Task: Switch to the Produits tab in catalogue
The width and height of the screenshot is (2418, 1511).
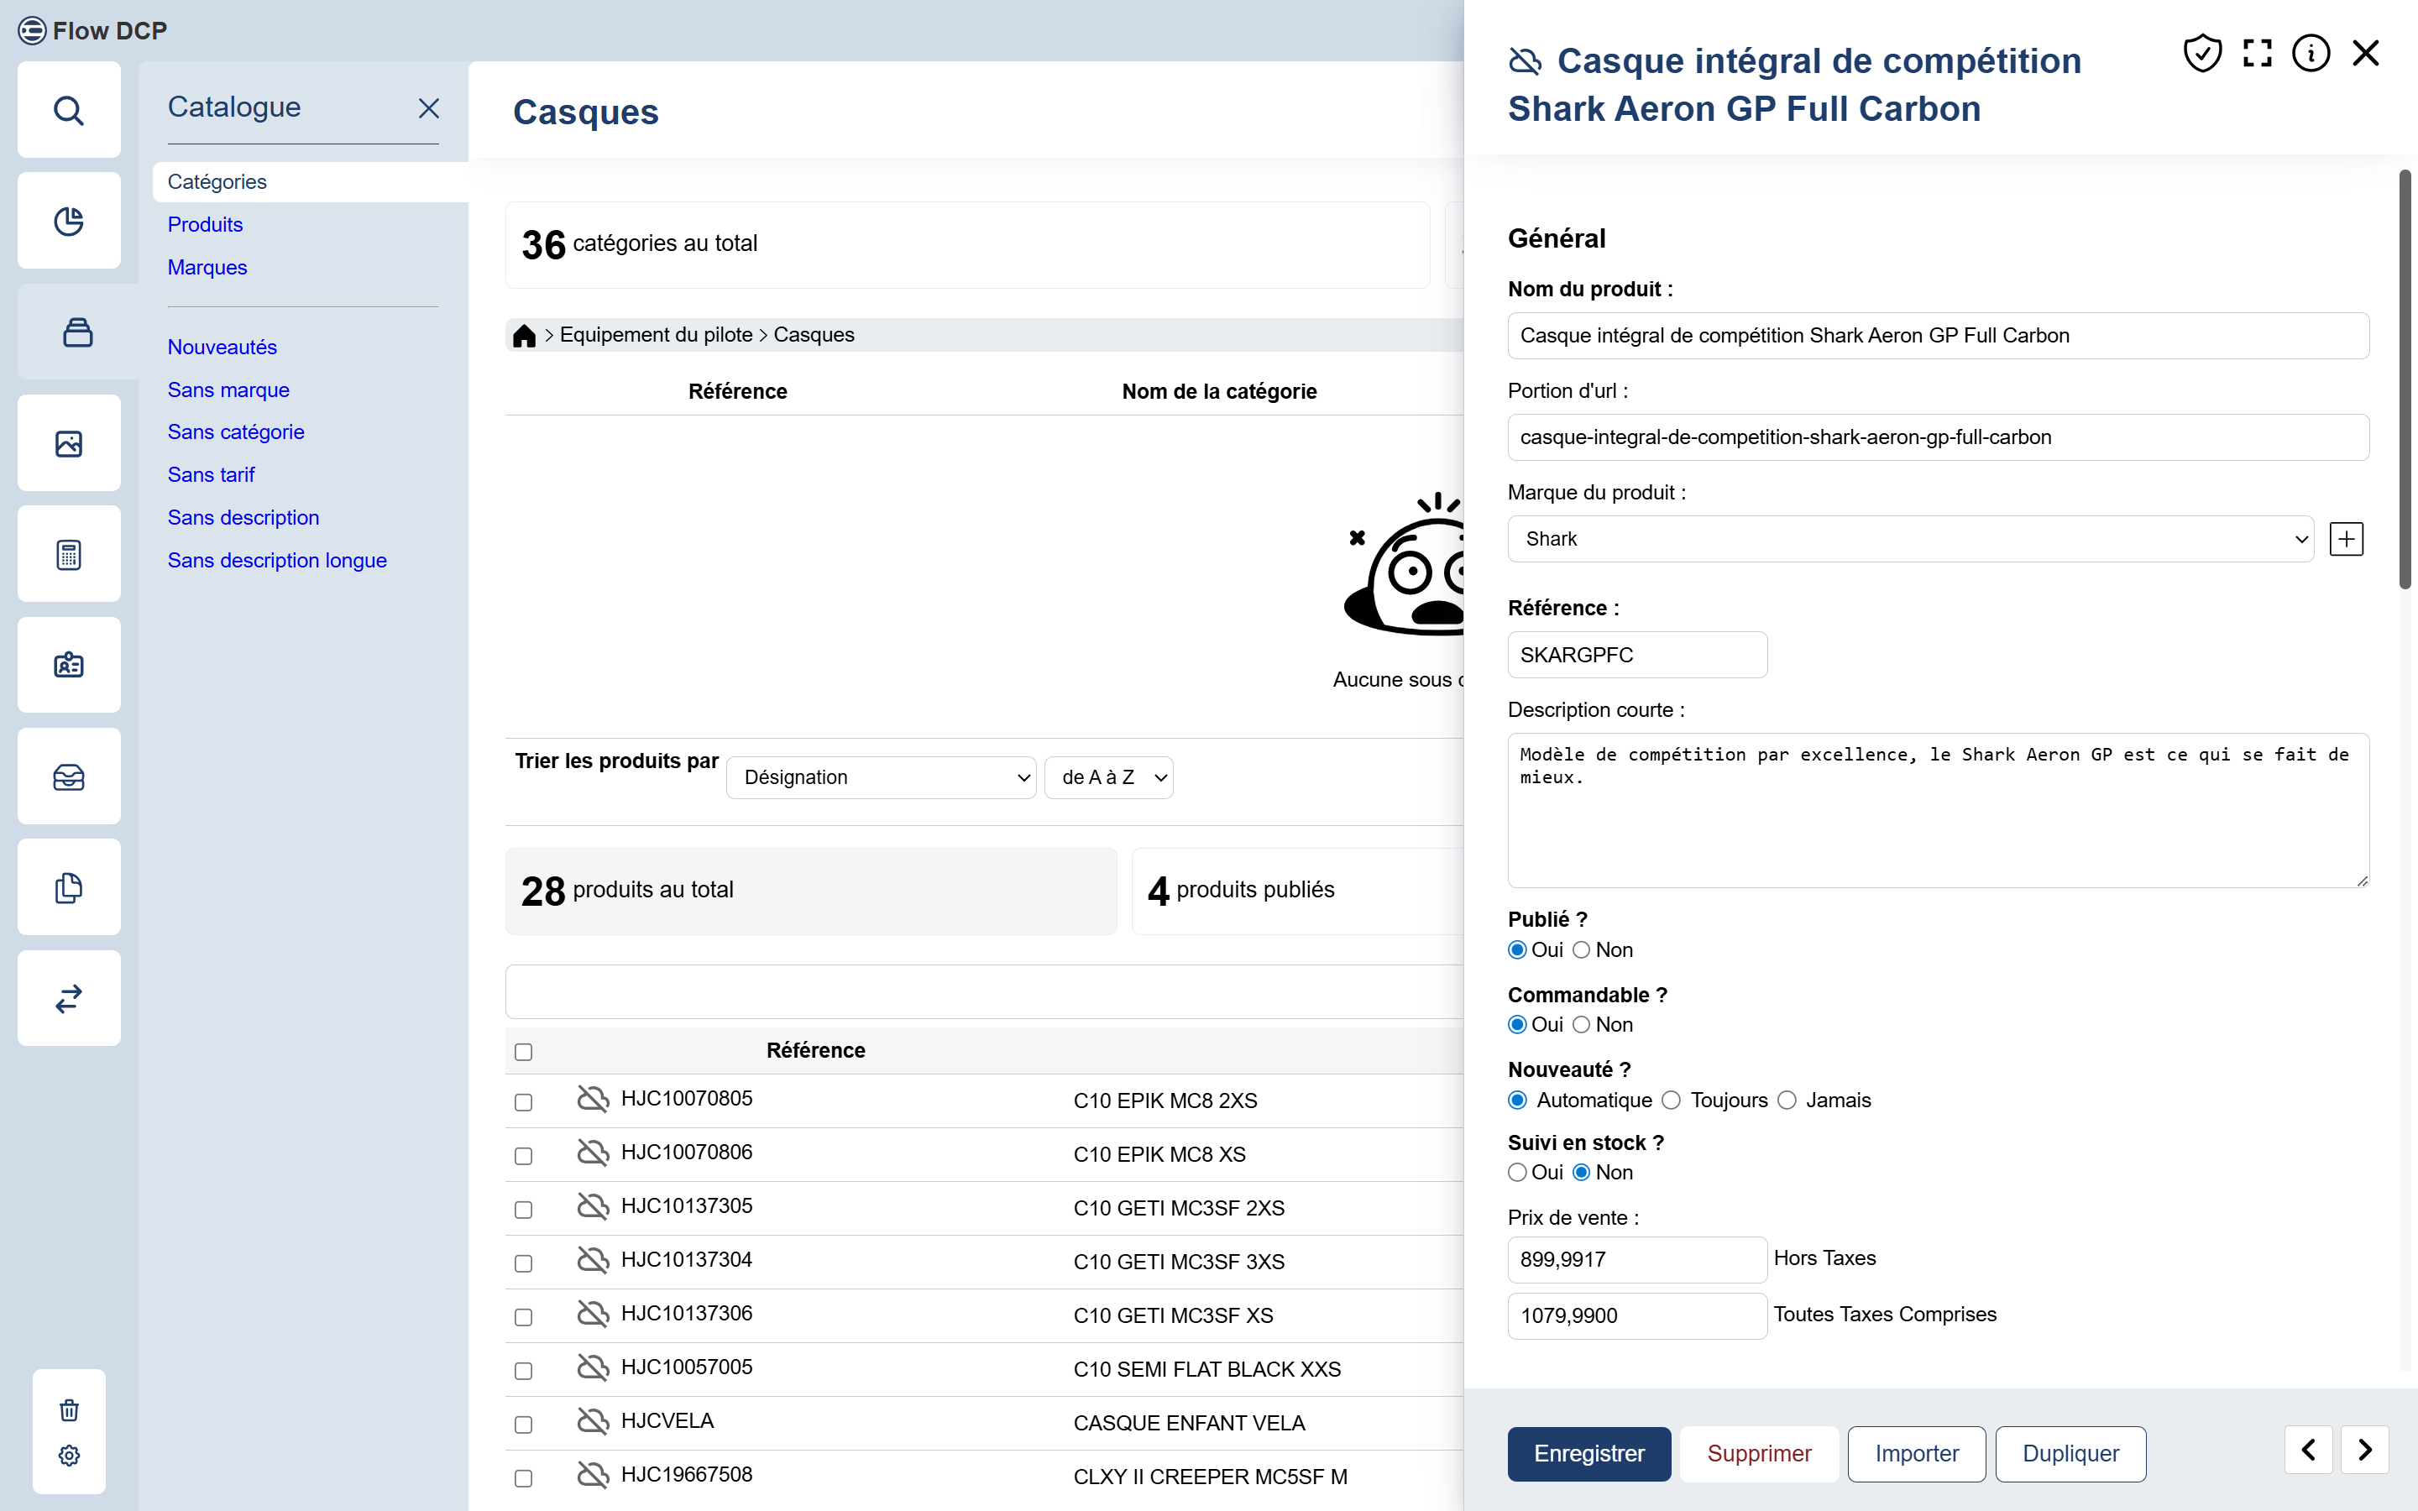Action: [x=205, y=224]
